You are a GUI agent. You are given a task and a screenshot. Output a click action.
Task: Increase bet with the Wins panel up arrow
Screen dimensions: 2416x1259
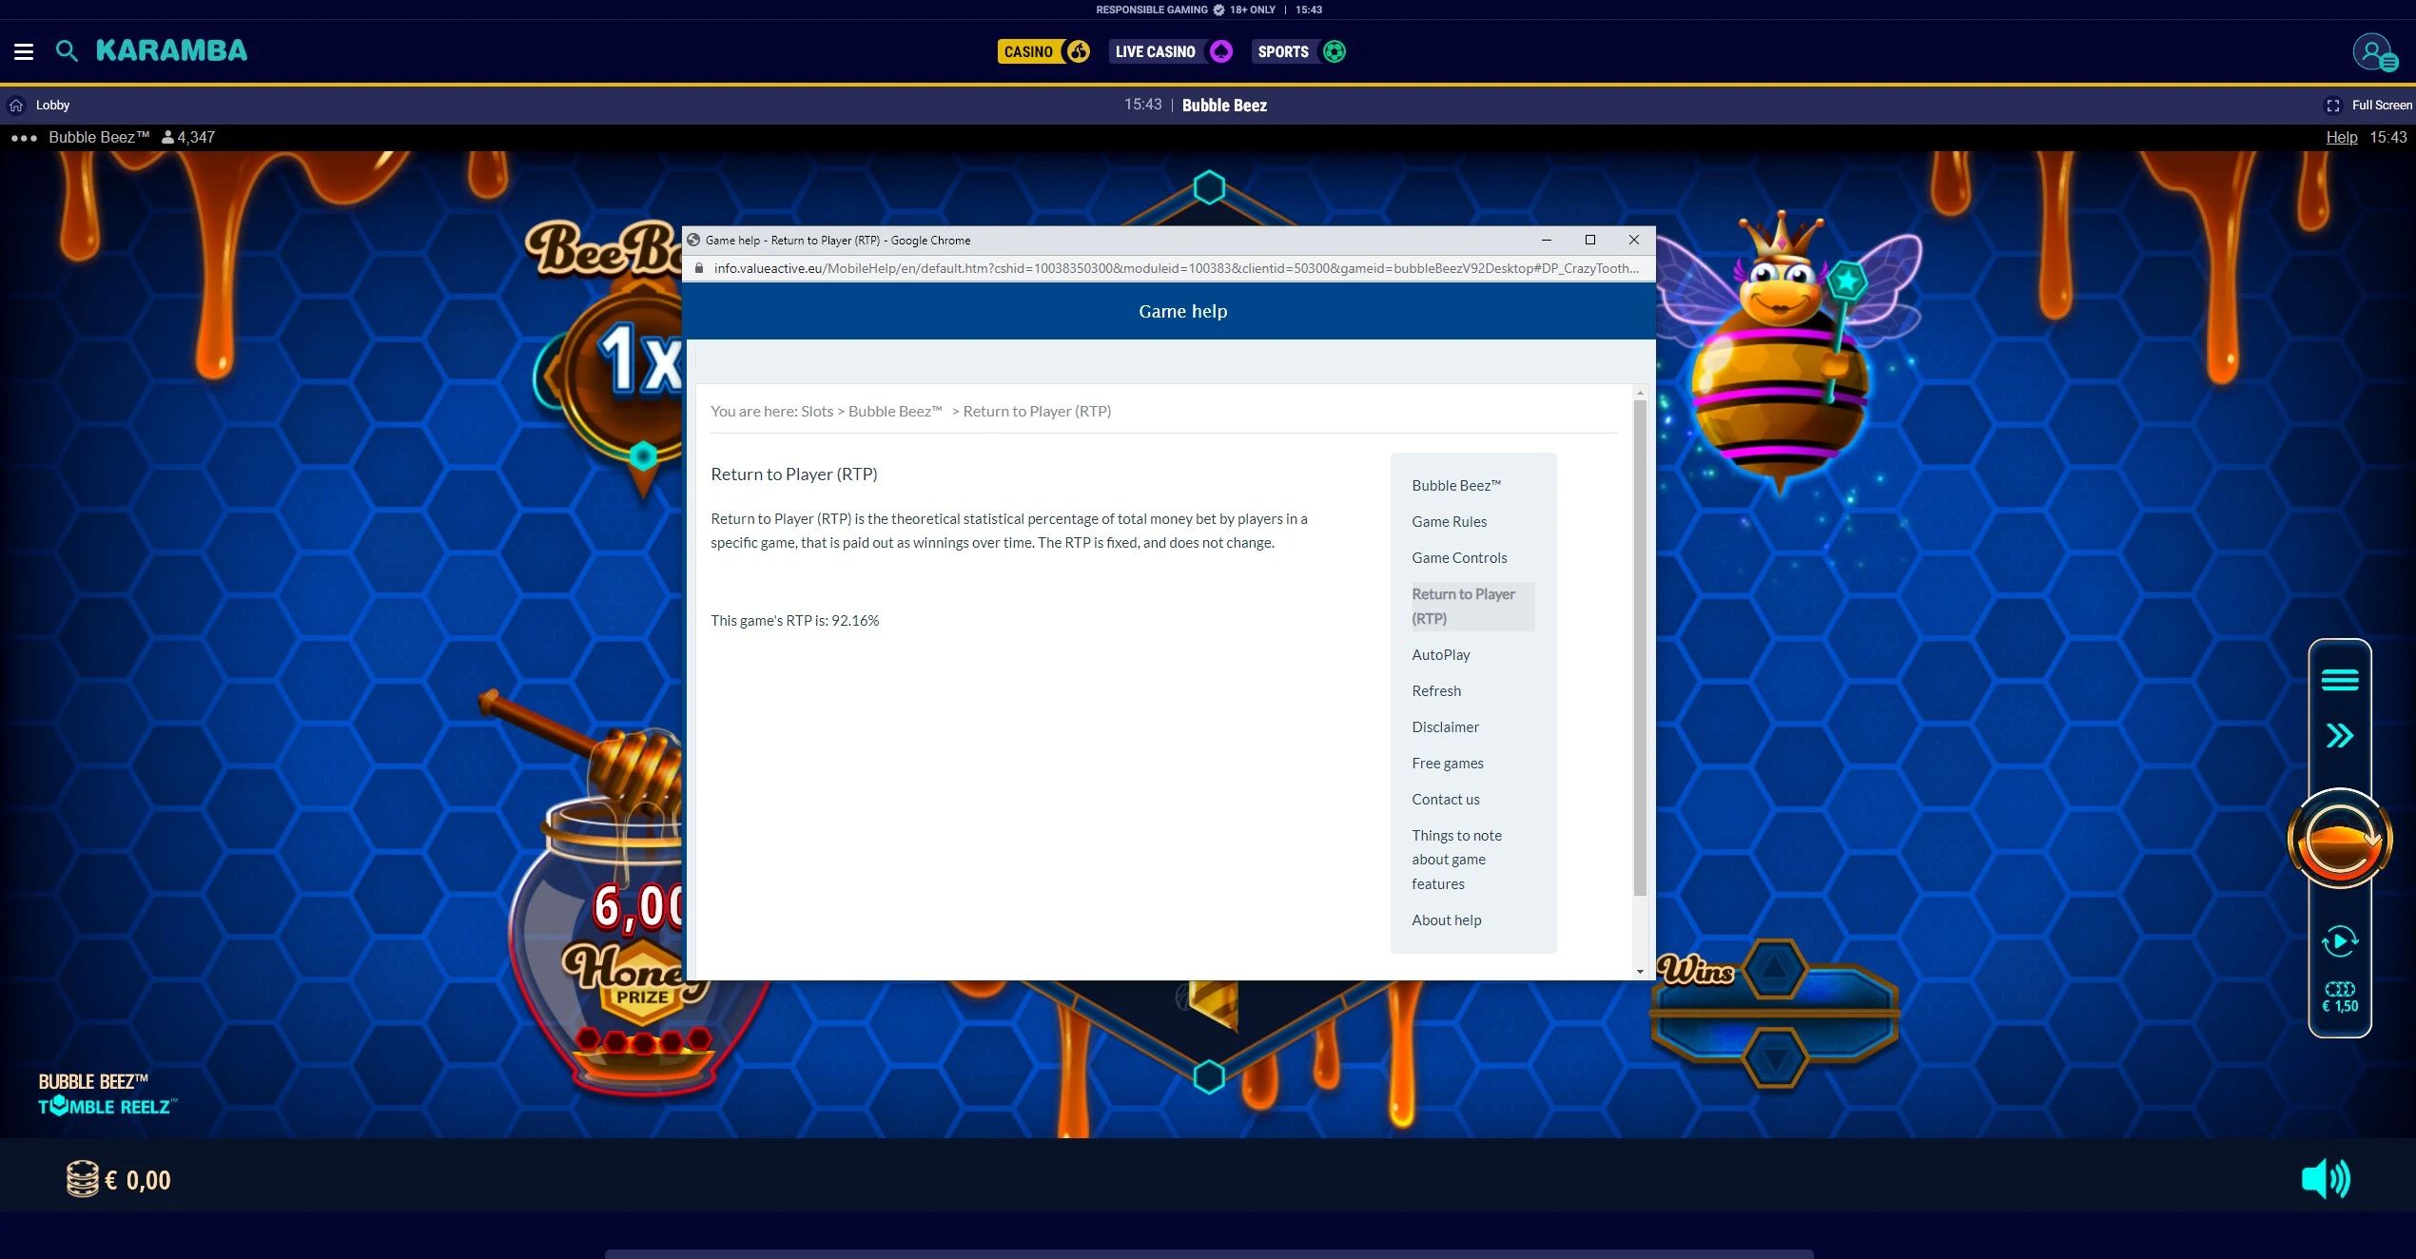pyautogui.click(x=1774, y=969)
